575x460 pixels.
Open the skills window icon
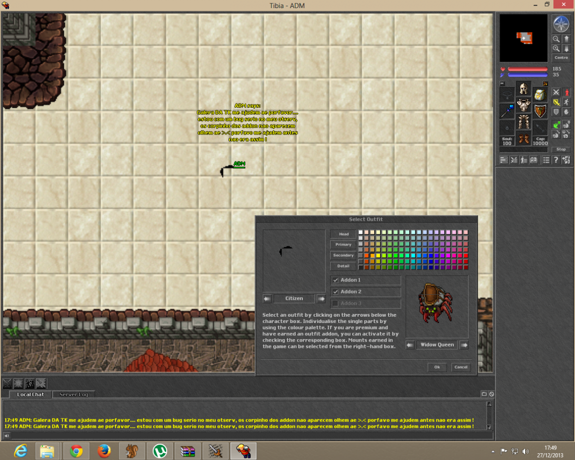(x=504, y=160)
